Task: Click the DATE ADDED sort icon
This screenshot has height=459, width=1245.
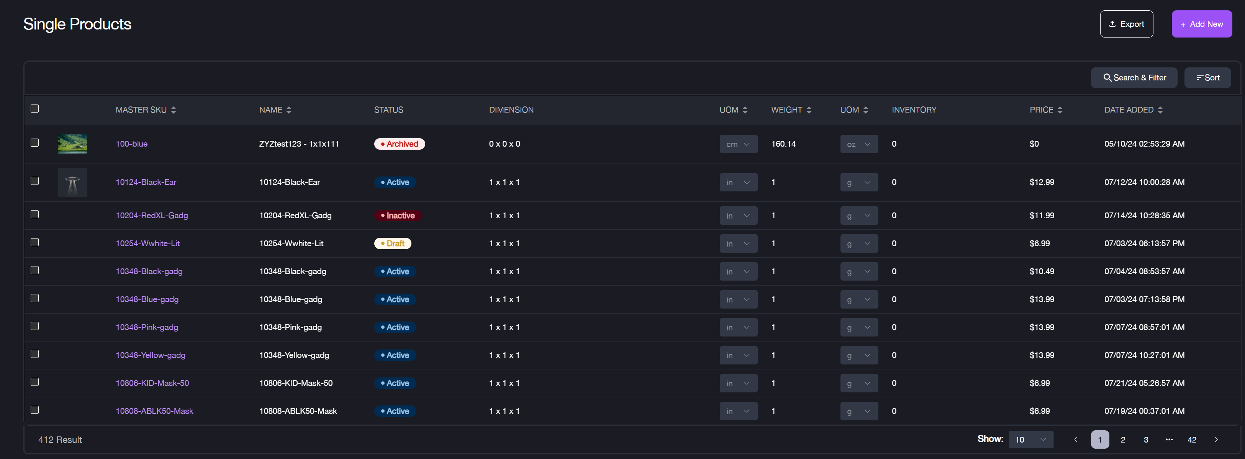Action: click(1160, 110)
